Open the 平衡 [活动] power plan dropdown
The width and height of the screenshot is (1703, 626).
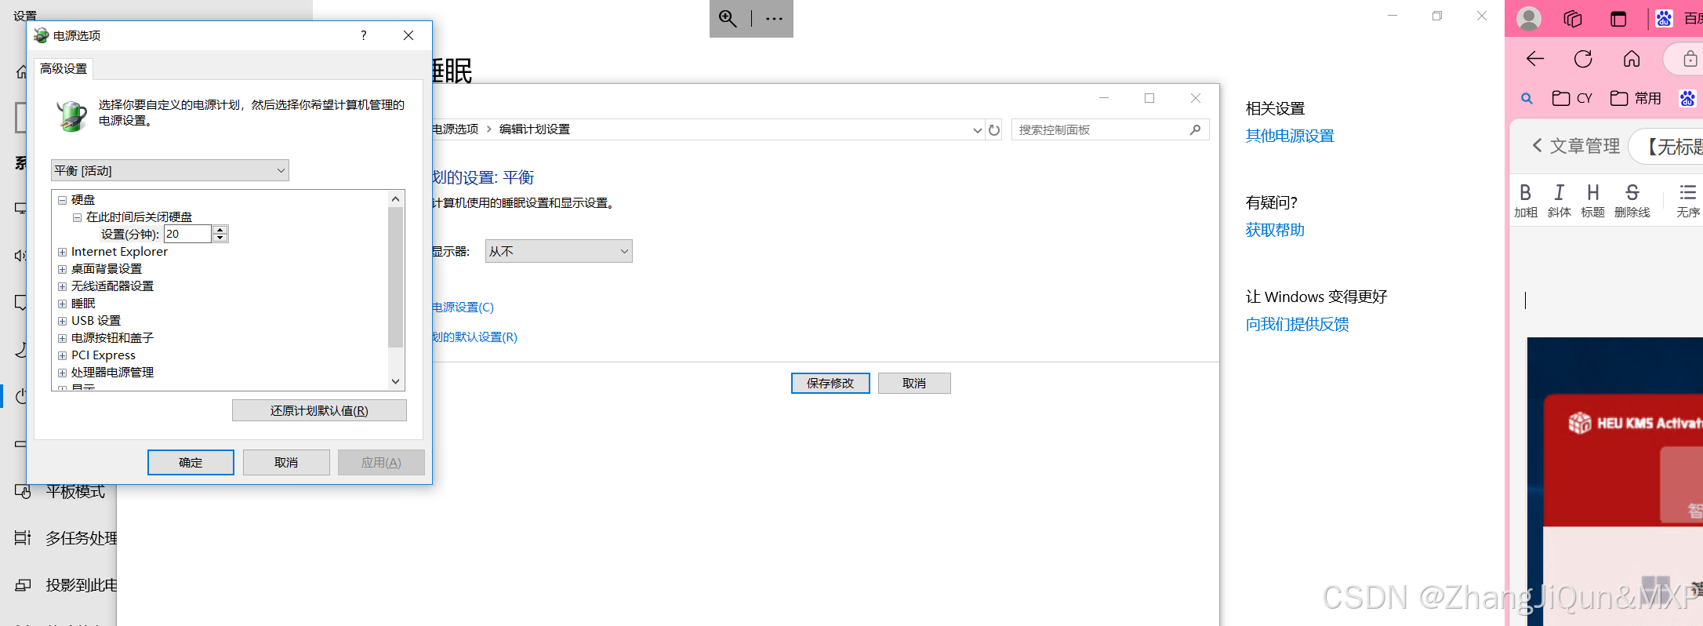pos(170,170)
